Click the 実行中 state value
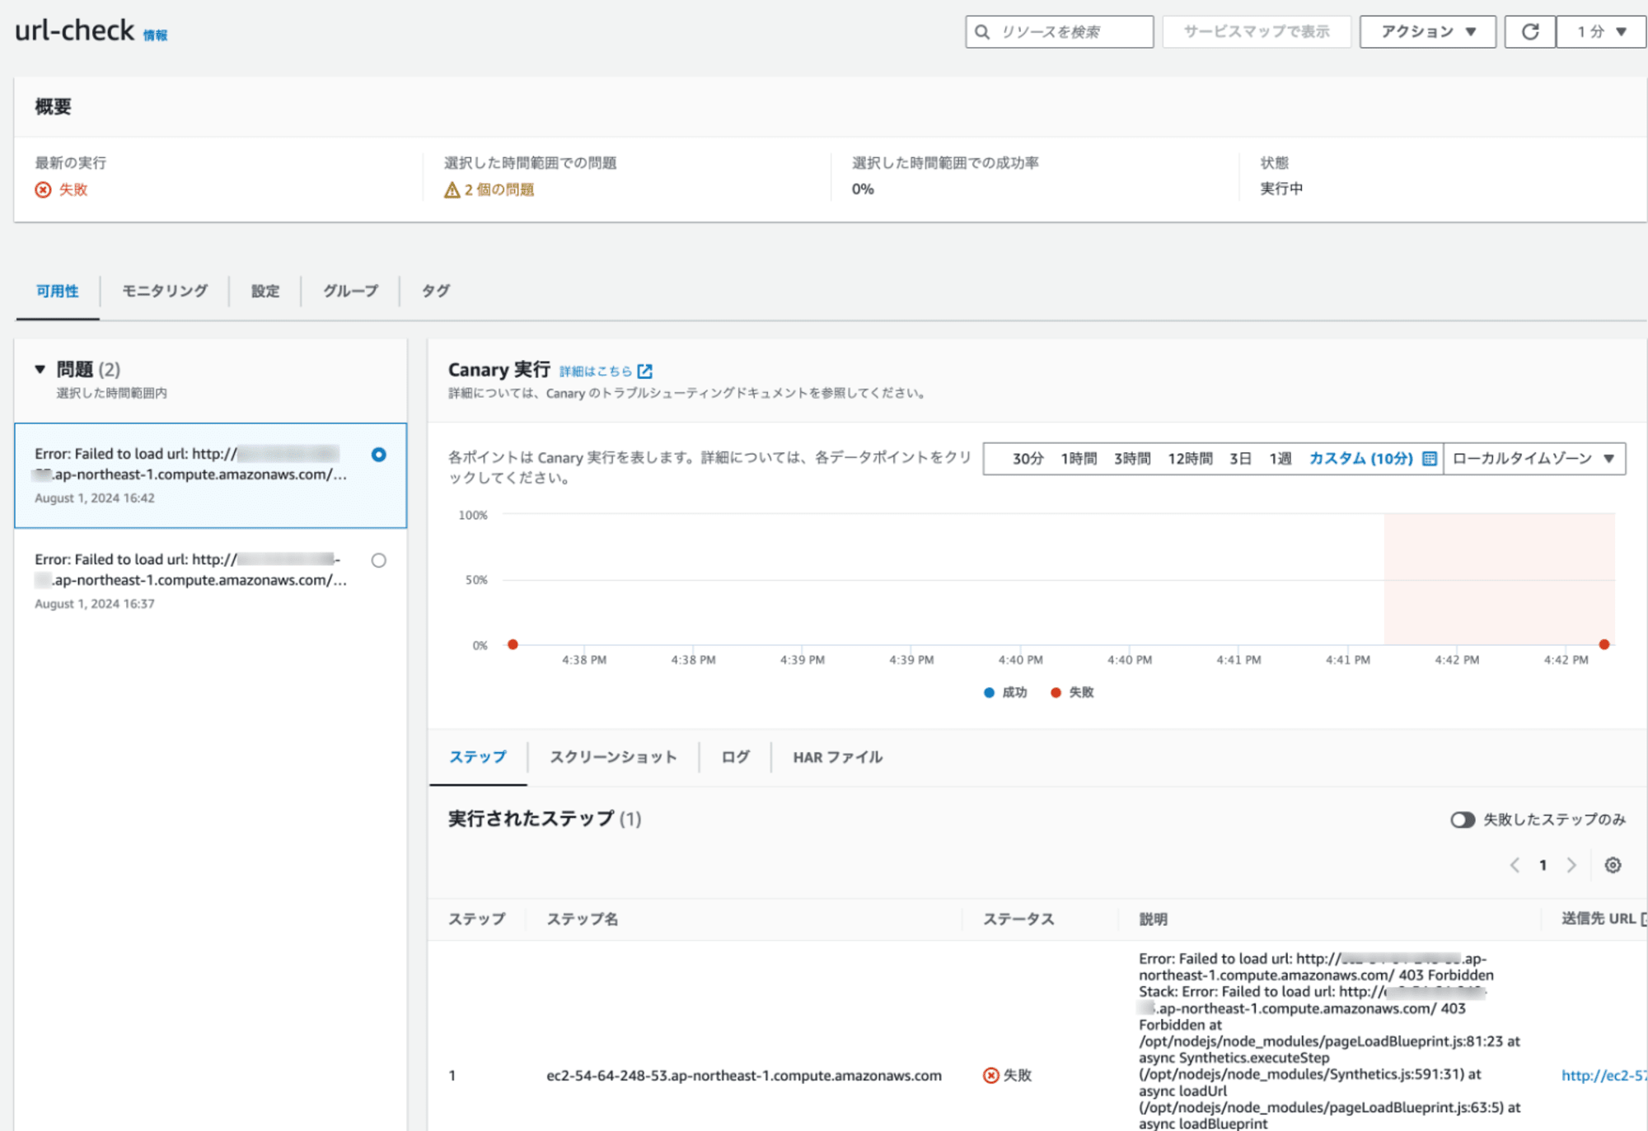 click(x=1281, y=189)
